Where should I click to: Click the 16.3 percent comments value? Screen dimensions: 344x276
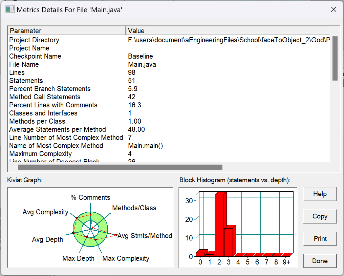point(134,105)
